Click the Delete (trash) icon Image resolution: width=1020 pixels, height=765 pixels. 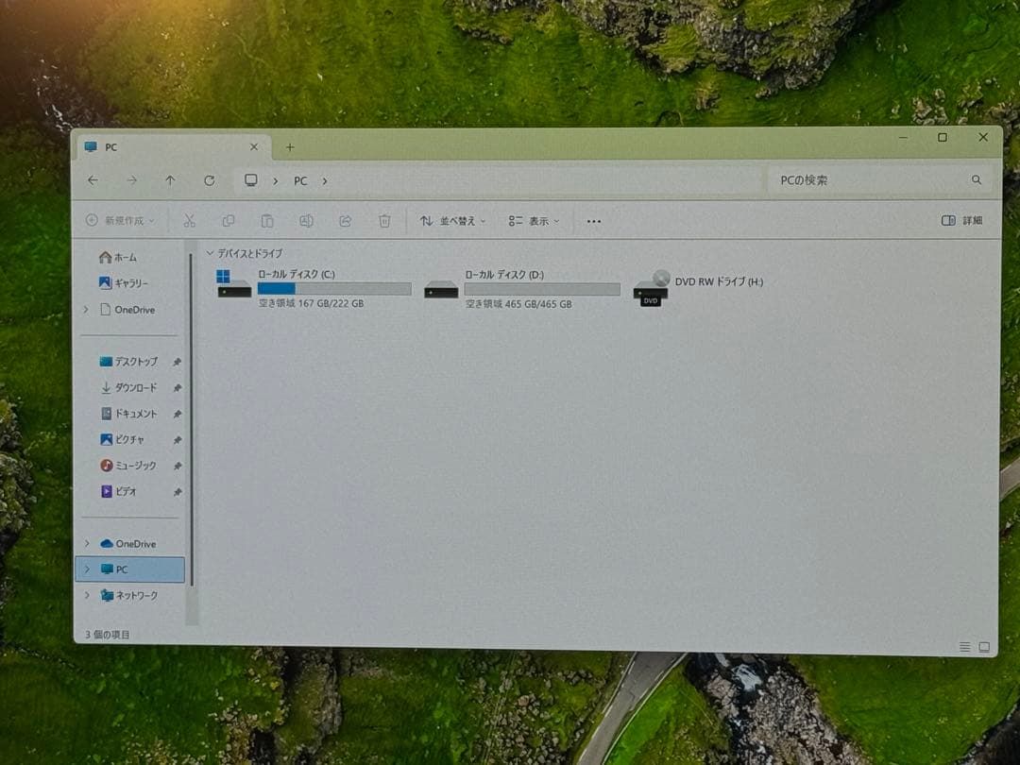tap(384, 220)
